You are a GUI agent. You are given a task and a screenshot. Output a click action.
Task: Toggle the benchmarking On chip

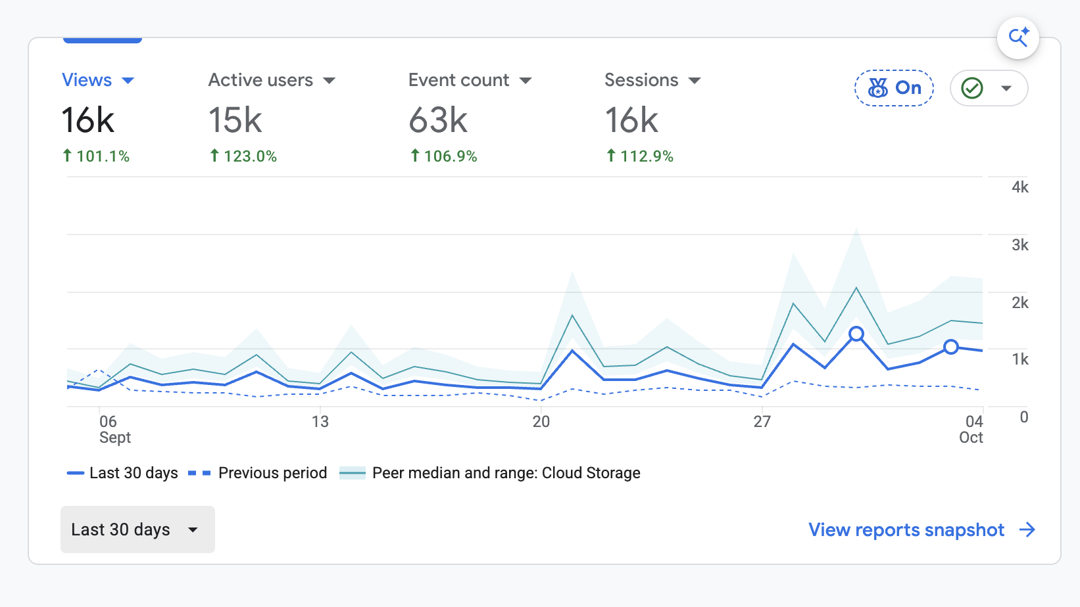(895, 88)
